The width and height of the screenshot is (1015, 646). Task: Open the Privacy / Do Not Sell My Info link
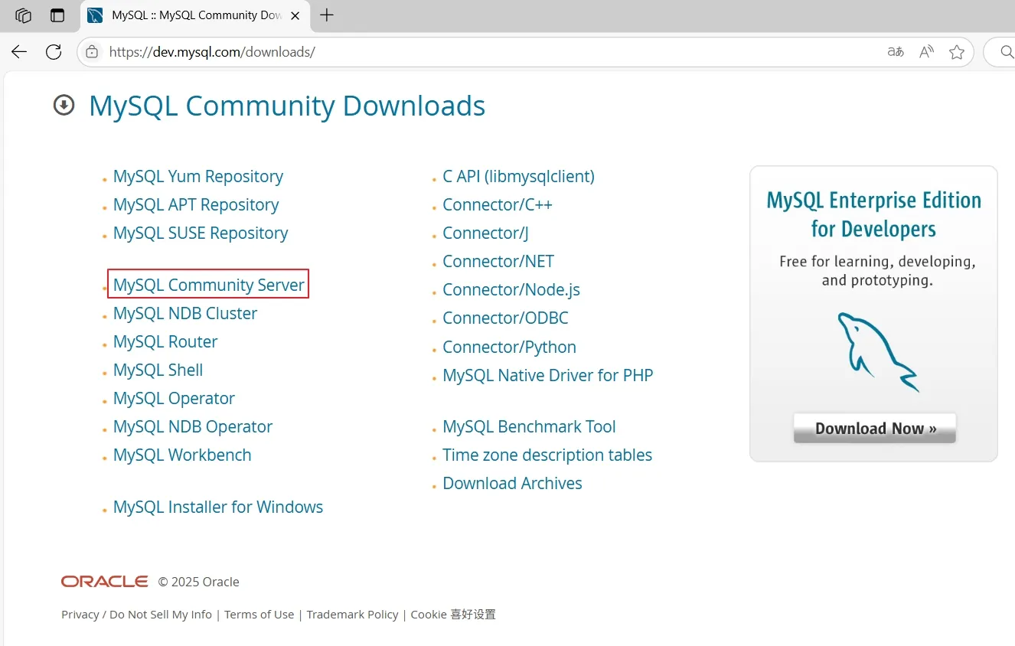pos(136,614)
